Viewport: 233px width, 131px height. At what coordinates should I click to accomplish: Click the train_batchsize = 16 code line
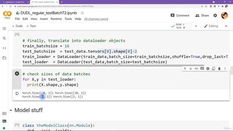[46, 46]
